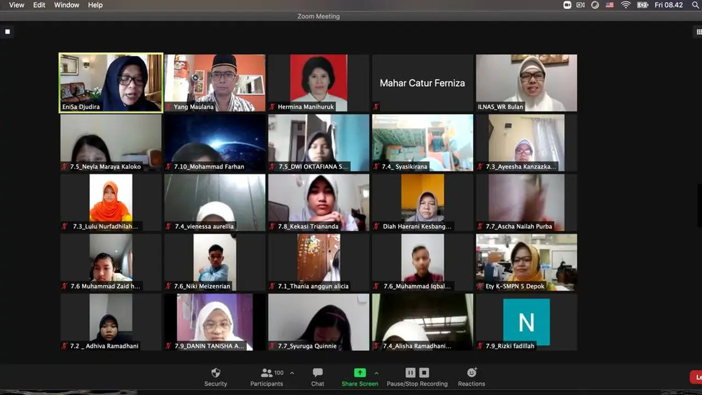Select the 7.6_Muhammad Iqbal video tile
The height and width of the screenshot is (395, 702).
click(x=422, y=262)
